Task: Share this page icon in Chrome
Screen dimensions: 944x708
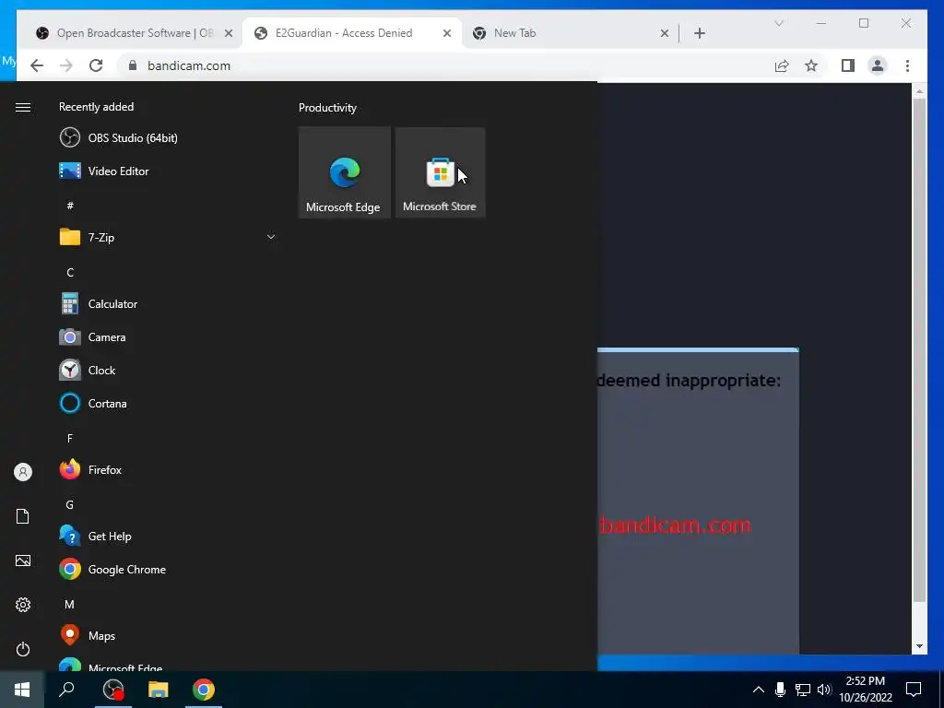Action: pyautogui.click(x=782, y=65)
